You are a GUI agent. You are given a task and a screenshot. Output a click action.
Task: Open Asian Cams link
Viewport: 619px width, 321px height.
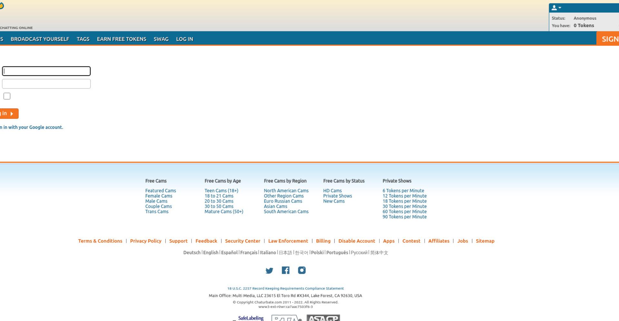tap(275, 206)
